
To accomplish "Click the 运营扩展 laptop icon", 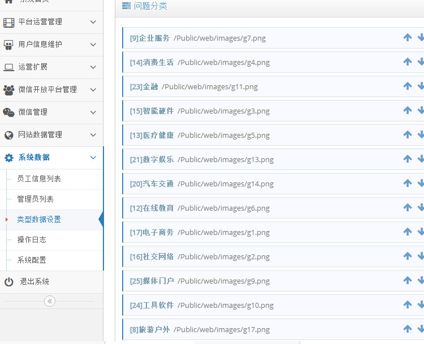I will (8, 67).
